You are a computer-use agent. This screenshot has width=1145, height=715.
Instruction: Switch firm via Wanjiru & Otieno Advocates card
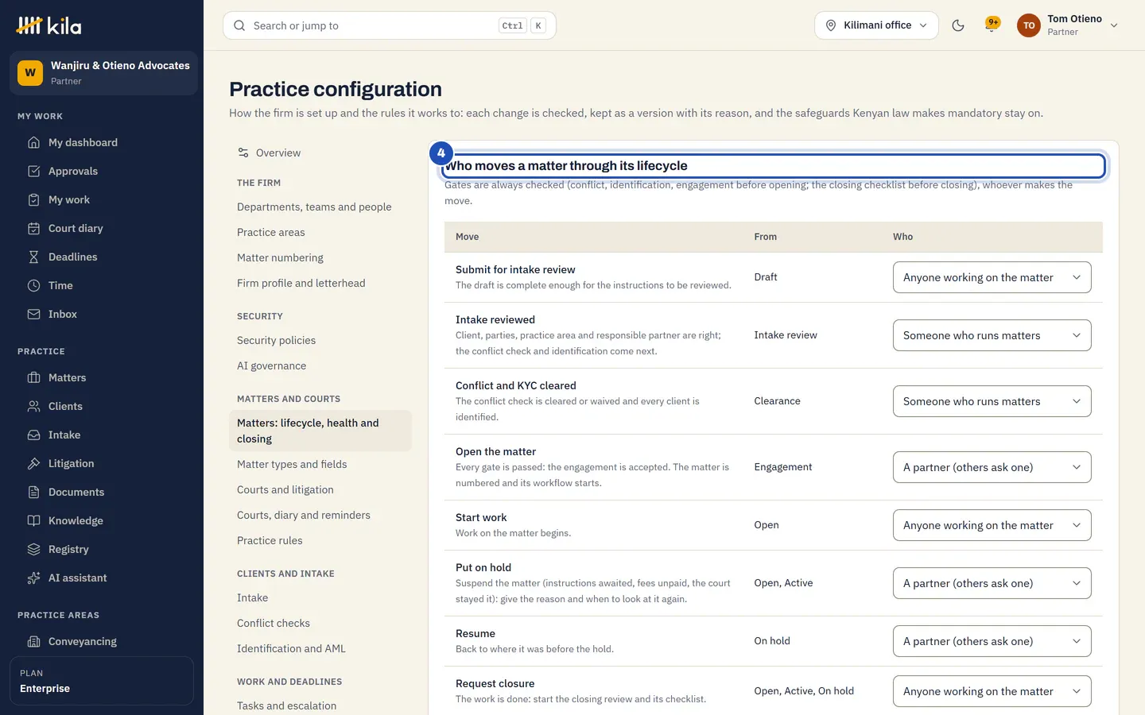103,73
